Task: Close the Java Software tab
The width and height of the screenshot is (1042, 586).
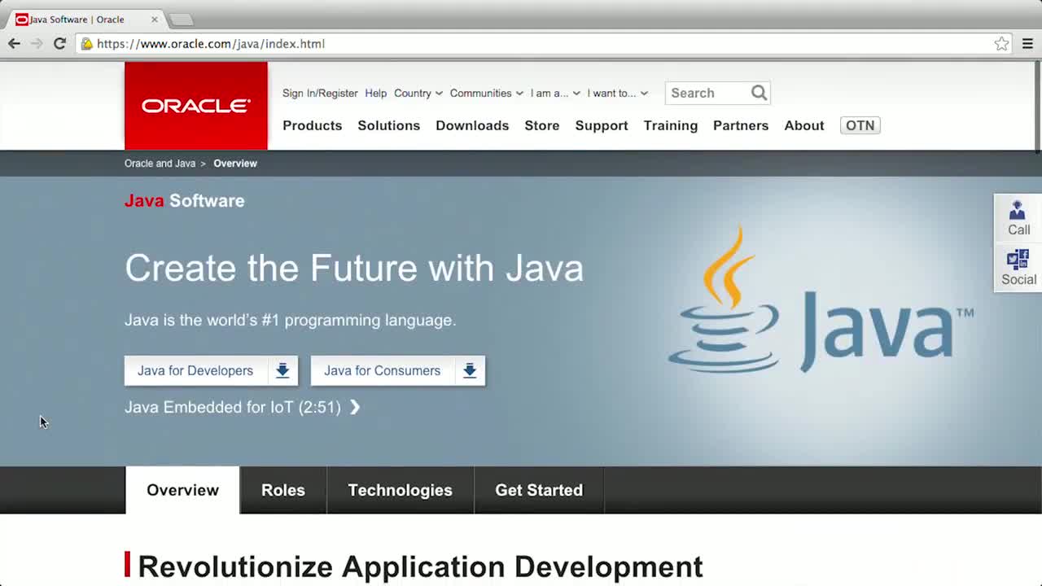Action: pos(154,19)
